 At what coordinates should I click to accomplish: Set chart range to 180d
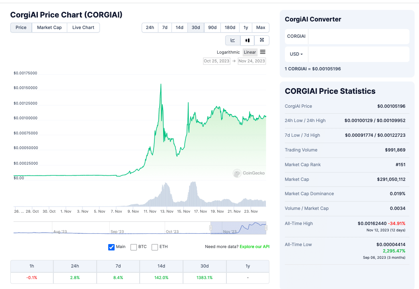pos(230,27)
